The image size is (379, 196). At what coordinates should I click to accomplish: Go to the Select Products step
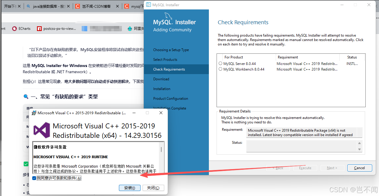[165, 60]
